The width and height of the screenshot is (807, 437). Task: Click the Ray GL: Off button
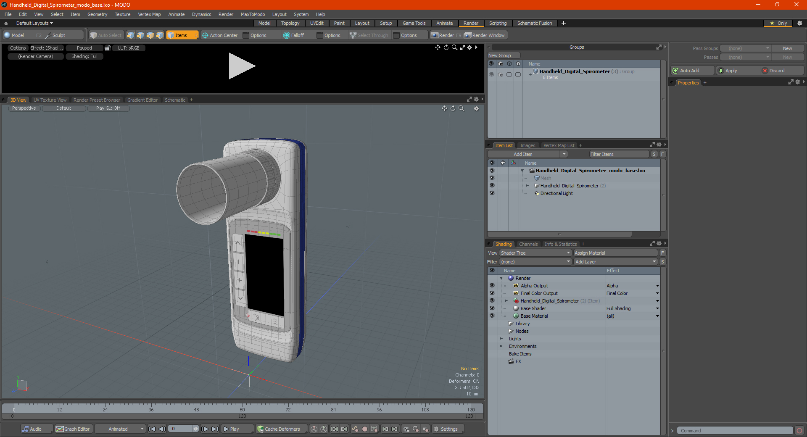108,108
